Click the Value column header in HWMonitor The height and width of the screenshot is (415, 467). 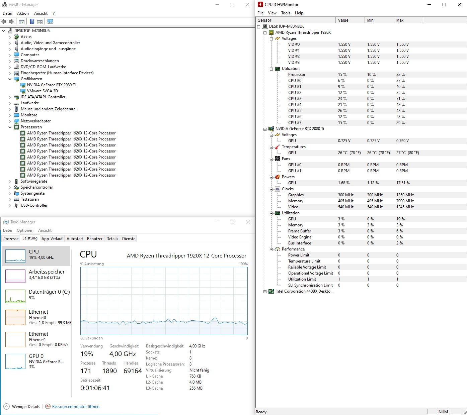(350, 20)
